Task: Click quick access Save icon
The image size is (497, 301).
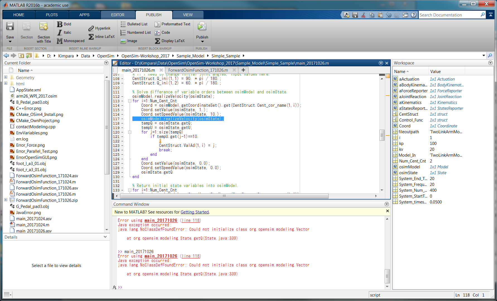Action: coord(355,15)
